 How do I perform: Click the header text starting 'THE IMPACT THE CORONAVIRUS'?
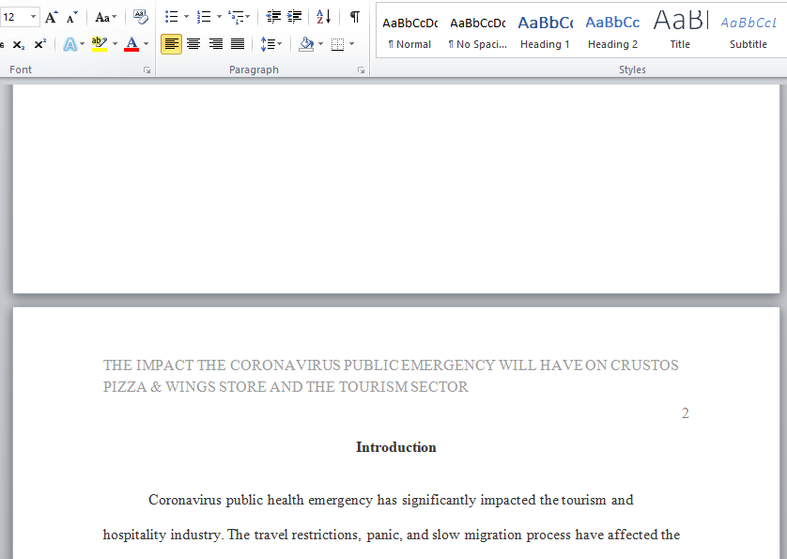tap(391, 365)
